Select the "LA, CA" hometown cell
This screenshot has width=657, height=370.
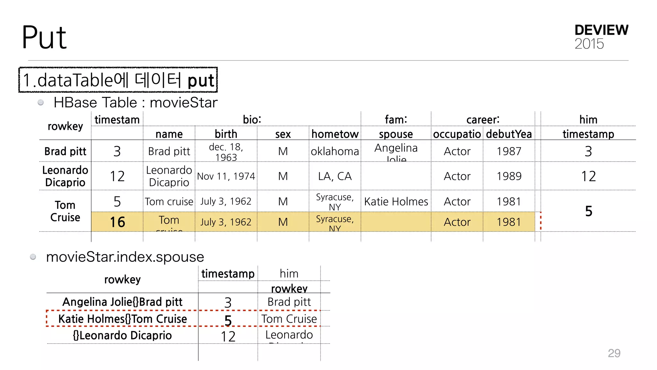335,176
